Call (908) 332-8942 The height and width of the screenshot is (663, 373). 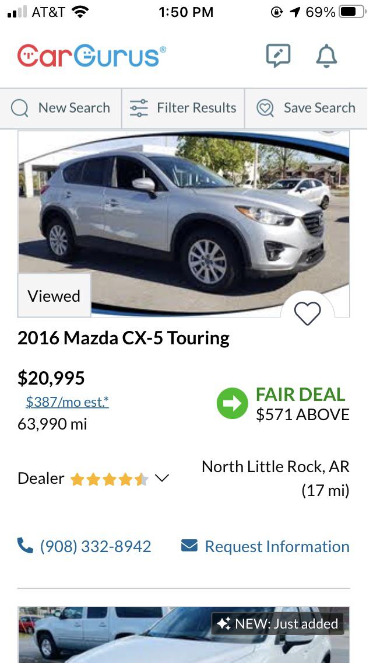[95, 546]
